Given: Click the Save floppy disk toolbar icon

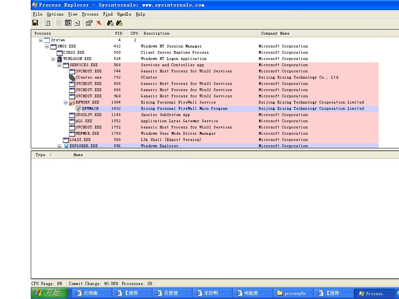Looking at the screenshot, I should [35, 23].
